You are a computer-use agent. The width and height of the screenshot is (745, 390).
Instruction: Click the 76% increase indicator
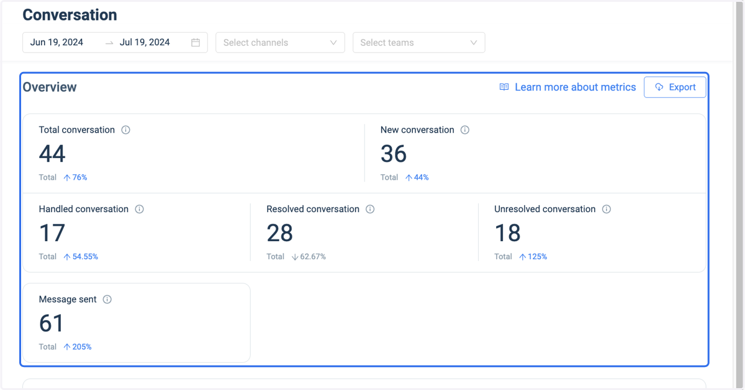pyautogui.click(x=75, y=177)
